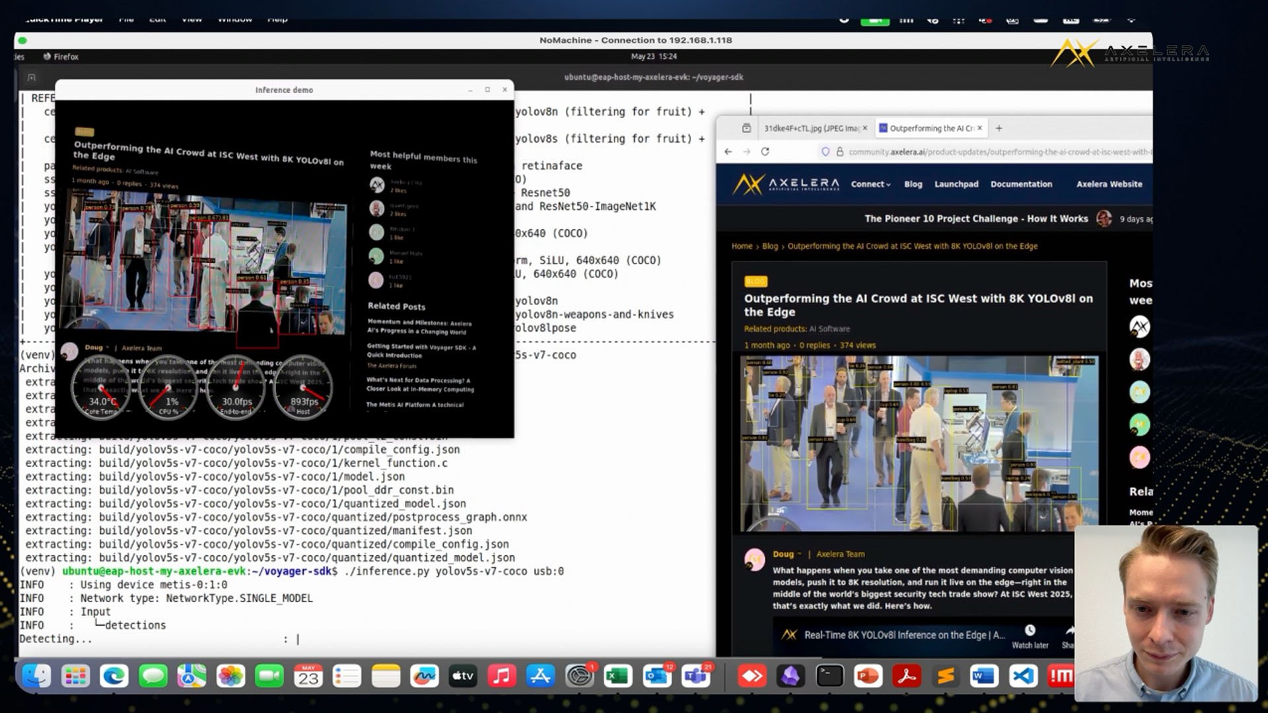This screenshot has width=1268, height=713.
Task: Open the Calendar icon showing 23
Action: coord(308,676)
